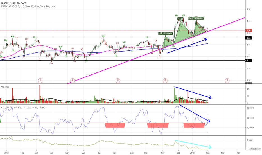262x155 pixels.
Task: Click the Aug date axis label
Action: (x=115, y=153)
